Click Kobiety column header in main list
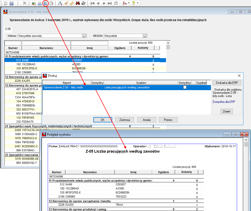The width and height of the screenshot is (251, 211). coord(143,48)
